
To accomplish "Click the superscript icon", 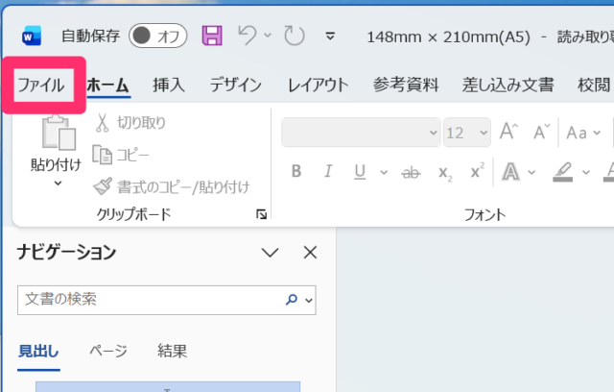I will (476, 172).
